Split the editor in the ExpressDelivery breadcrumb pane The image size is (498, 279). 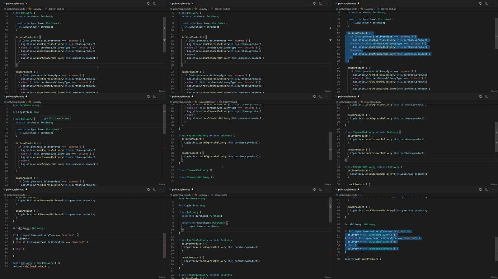click(x=321, y=97)
